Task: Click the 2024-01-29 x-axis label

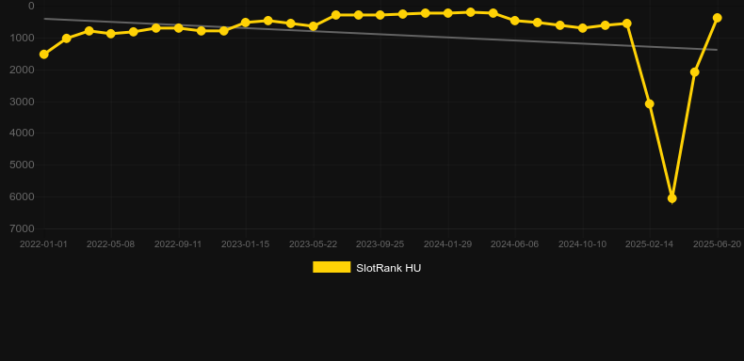Action: [x=448, y=244]
